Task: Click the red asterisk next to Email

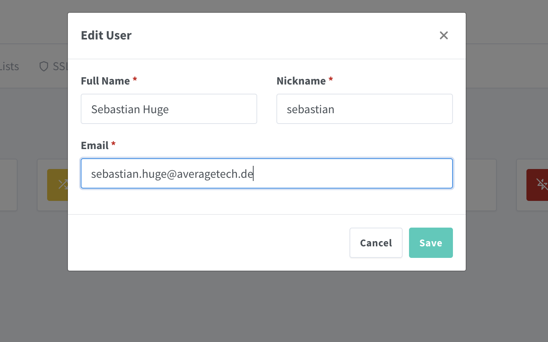Action: tap(113, 144)
